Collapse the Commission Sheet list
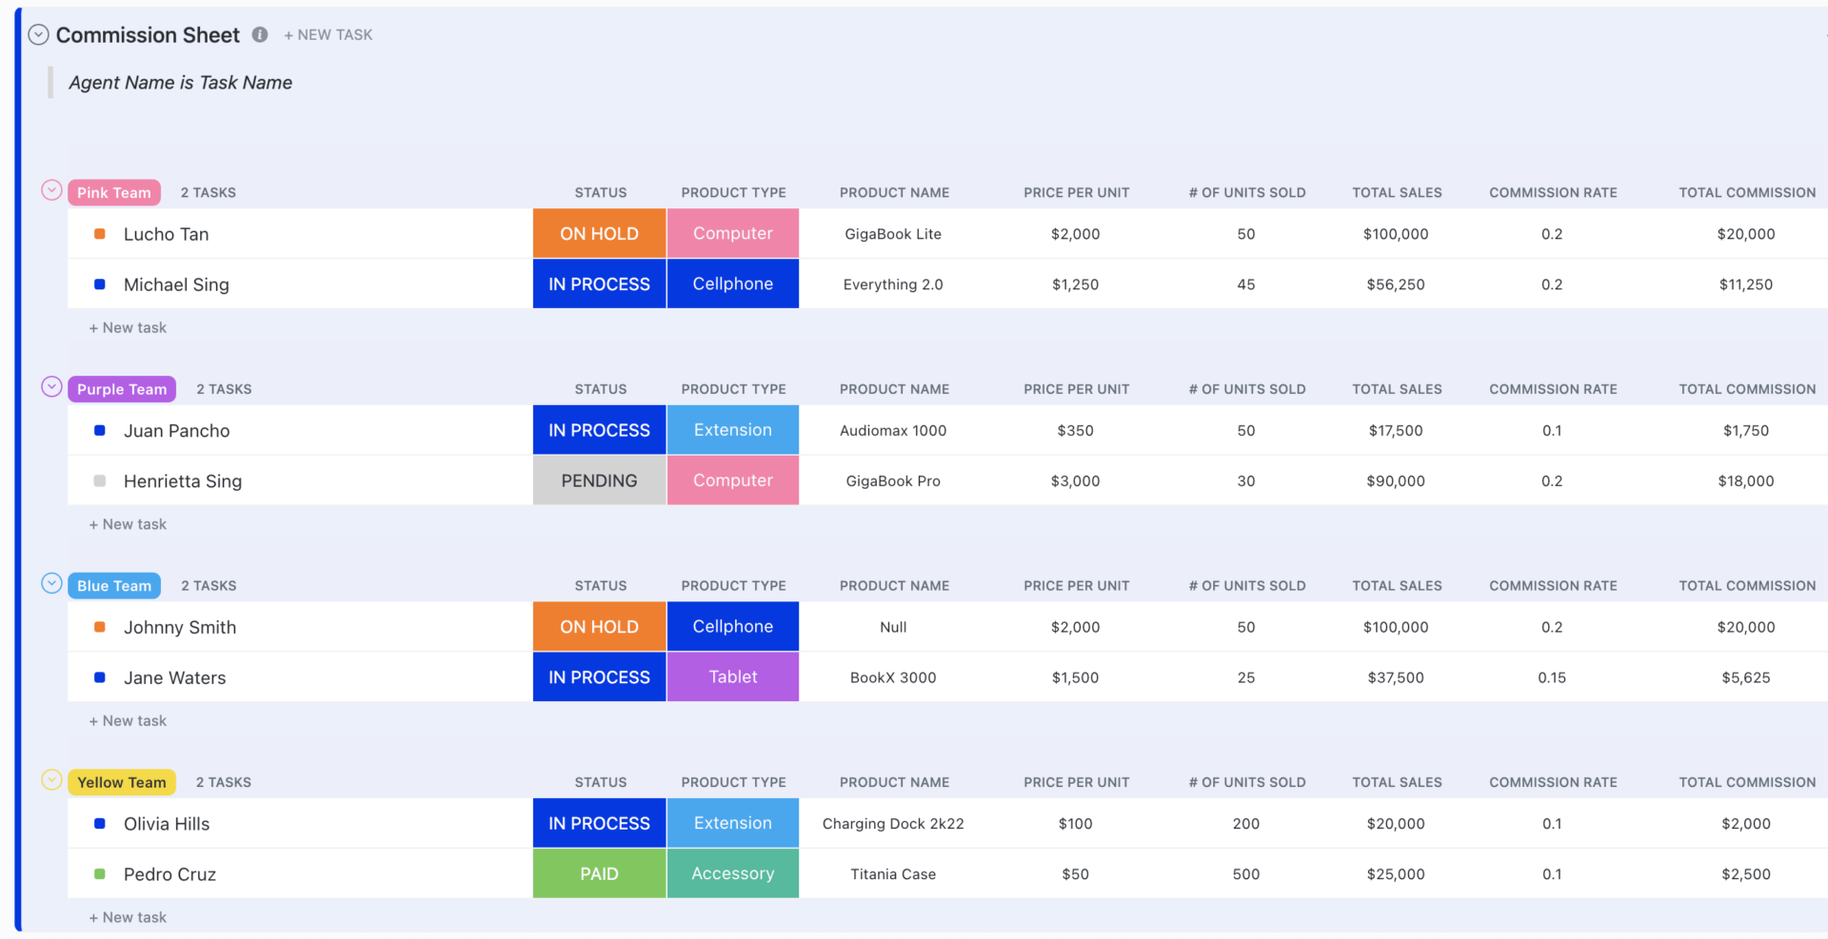This screenshot has width=1828, height=939. point(38,35)
